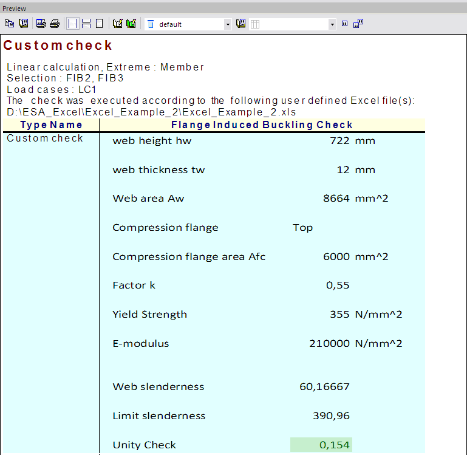Screen dimensions: 467x455
Task: Click the value '210000'
Action: [x=329, y=344]
